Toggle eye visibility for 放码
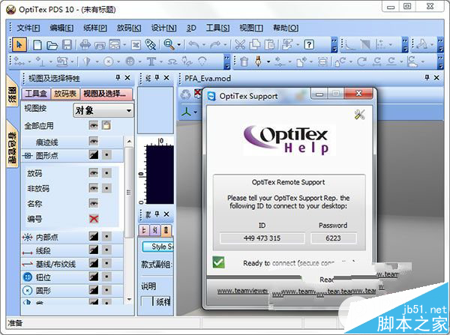The height and width of the screenshot is (335, 450). [94, 172]
